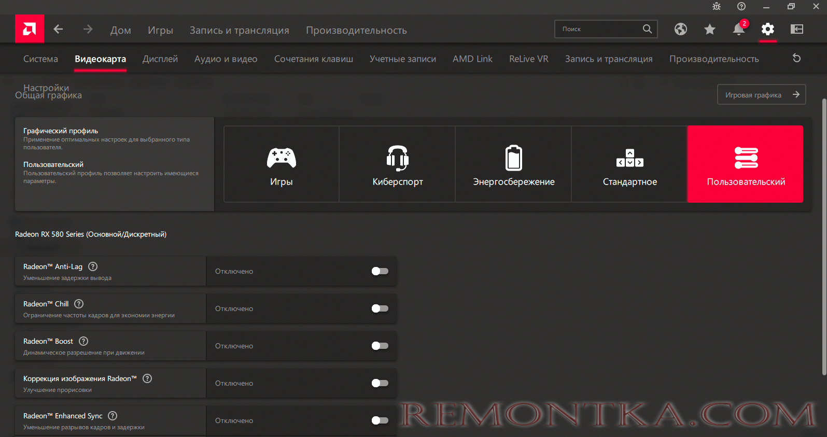This screenshot has height=437, width=827.
Task: Enable Radeon Boost toggle
Action: pyautogui.click(x=380, y=346)
